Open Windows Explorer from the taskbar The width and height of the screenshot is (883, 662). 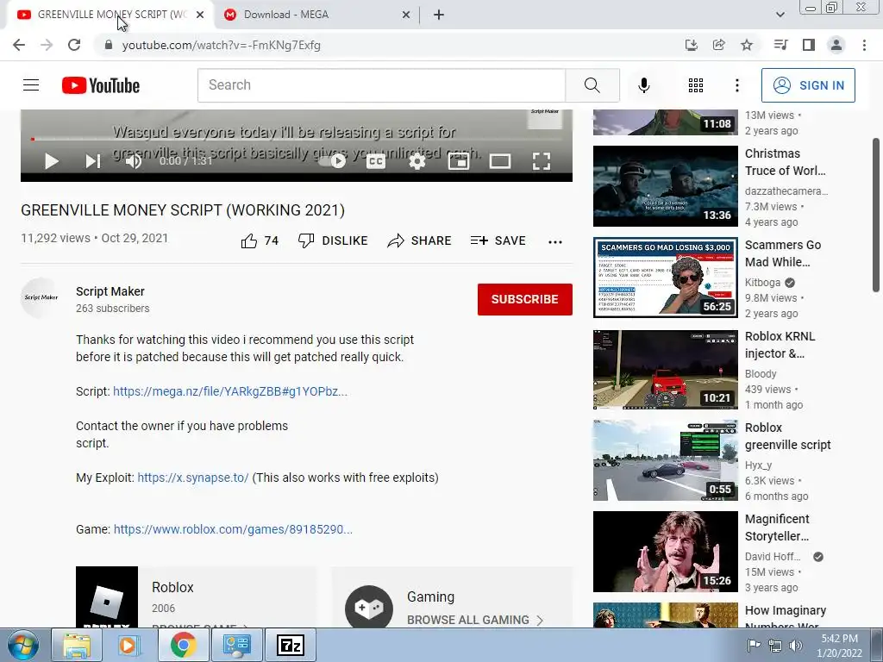click(77, 645)
